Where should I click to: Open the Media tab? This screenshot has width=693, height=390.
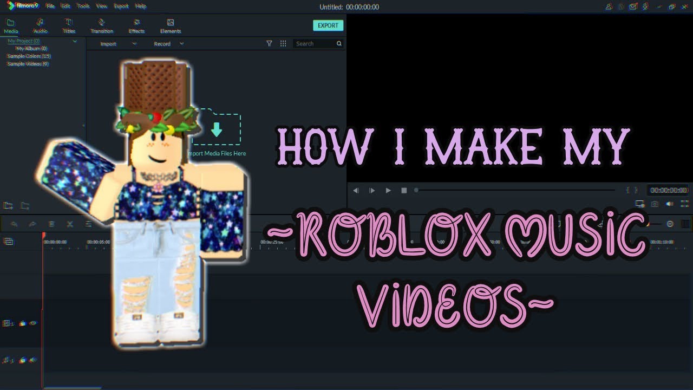pyautogui.click(x=11, y=26)
